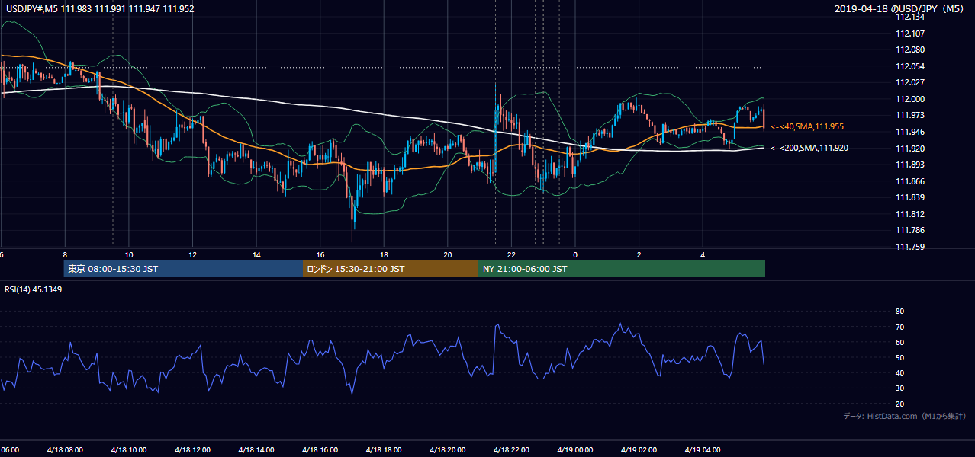Click the 111.866 price axis label
This screenshot has height=457, width=975.
tap(910, 181)
